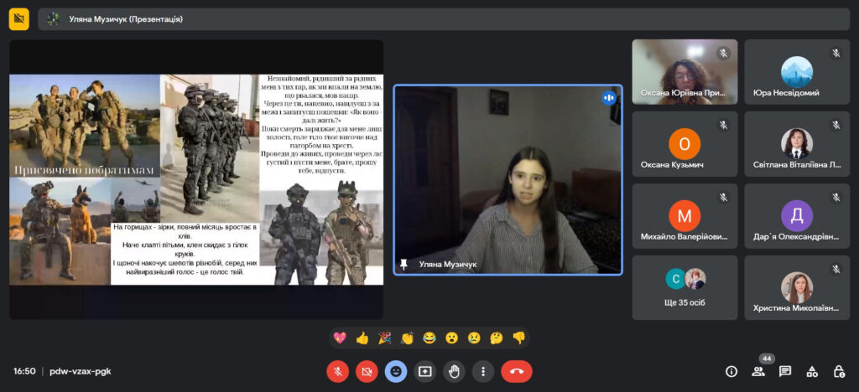Open host controls lock icon
The height and width of the screenshot is (392, 859).
click(839, 371)
